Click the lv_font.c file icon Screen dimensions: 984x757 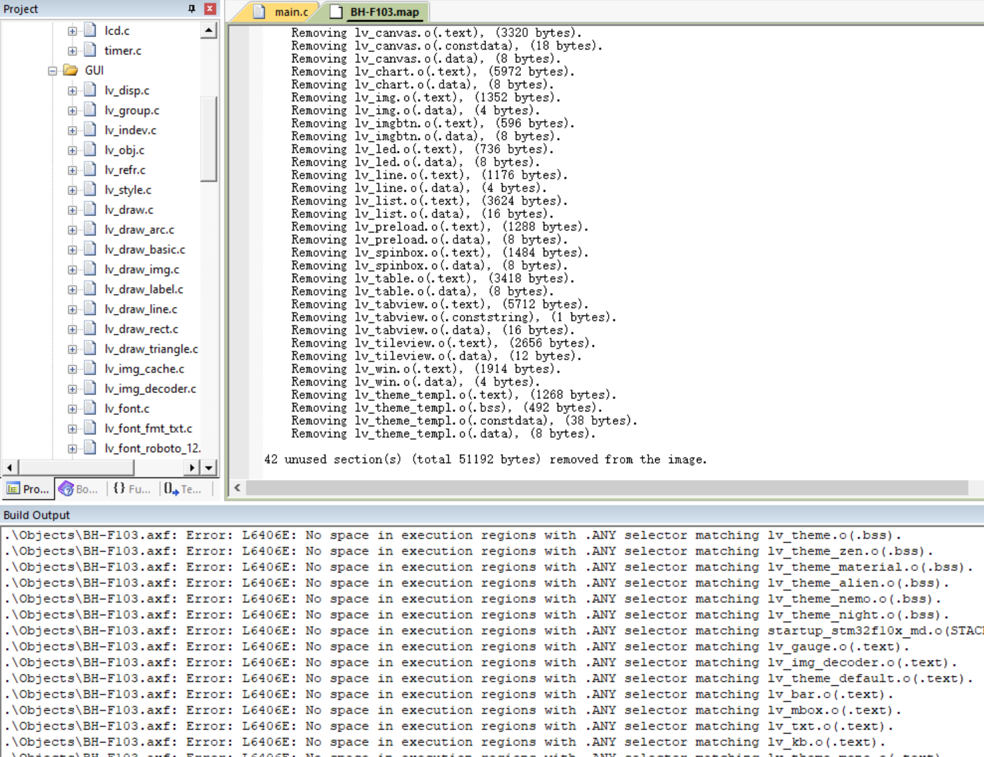90,408
